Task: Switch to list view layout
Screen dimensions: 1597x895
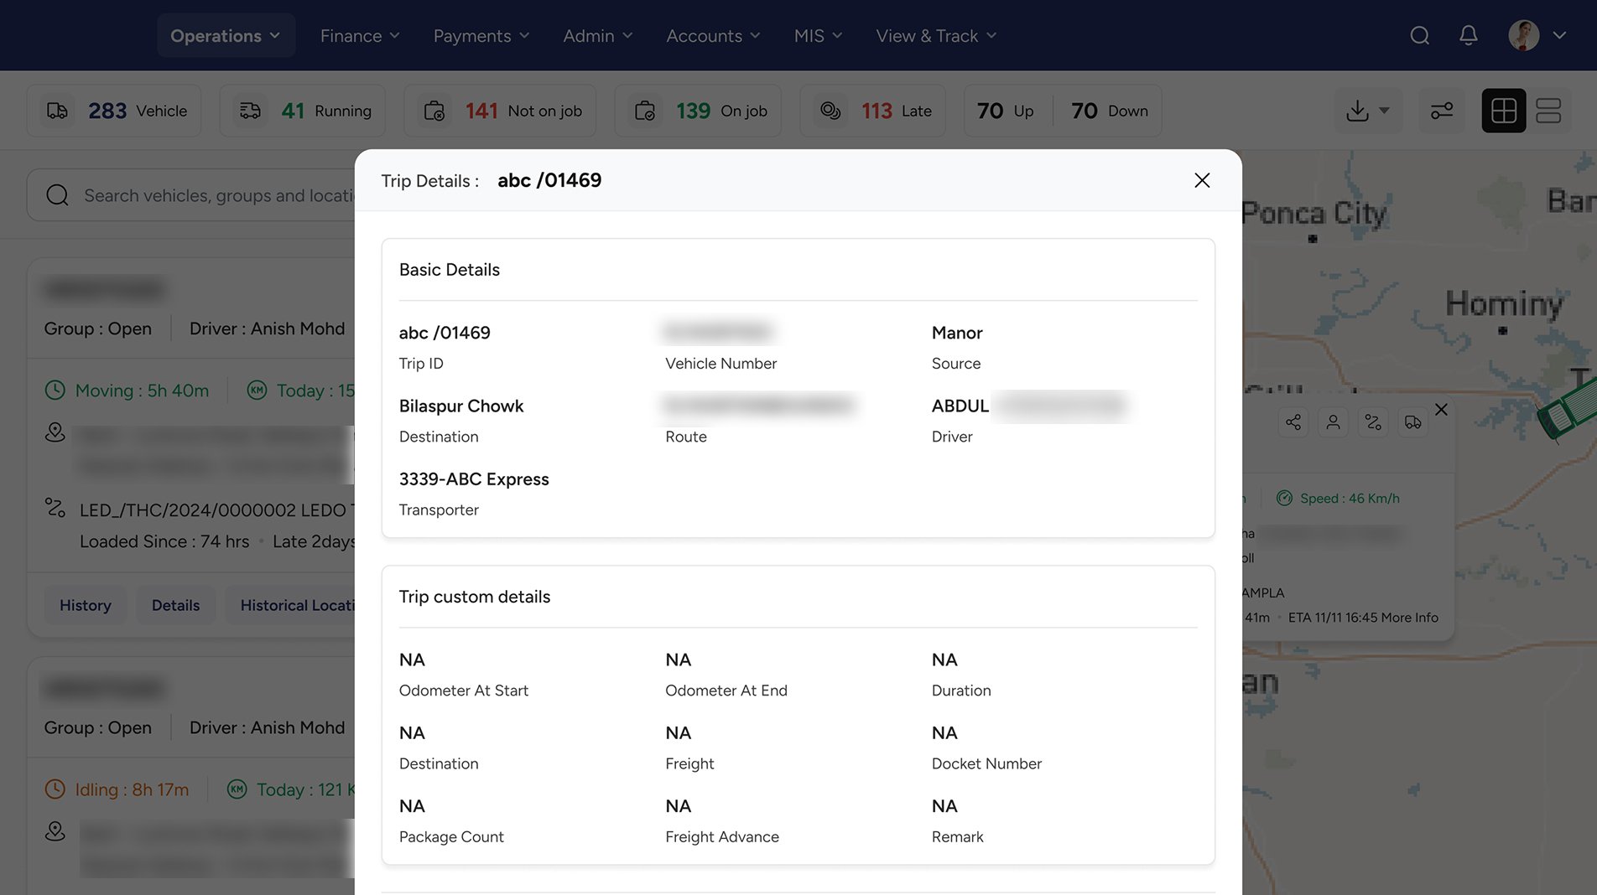Action: pos(1548,111)
